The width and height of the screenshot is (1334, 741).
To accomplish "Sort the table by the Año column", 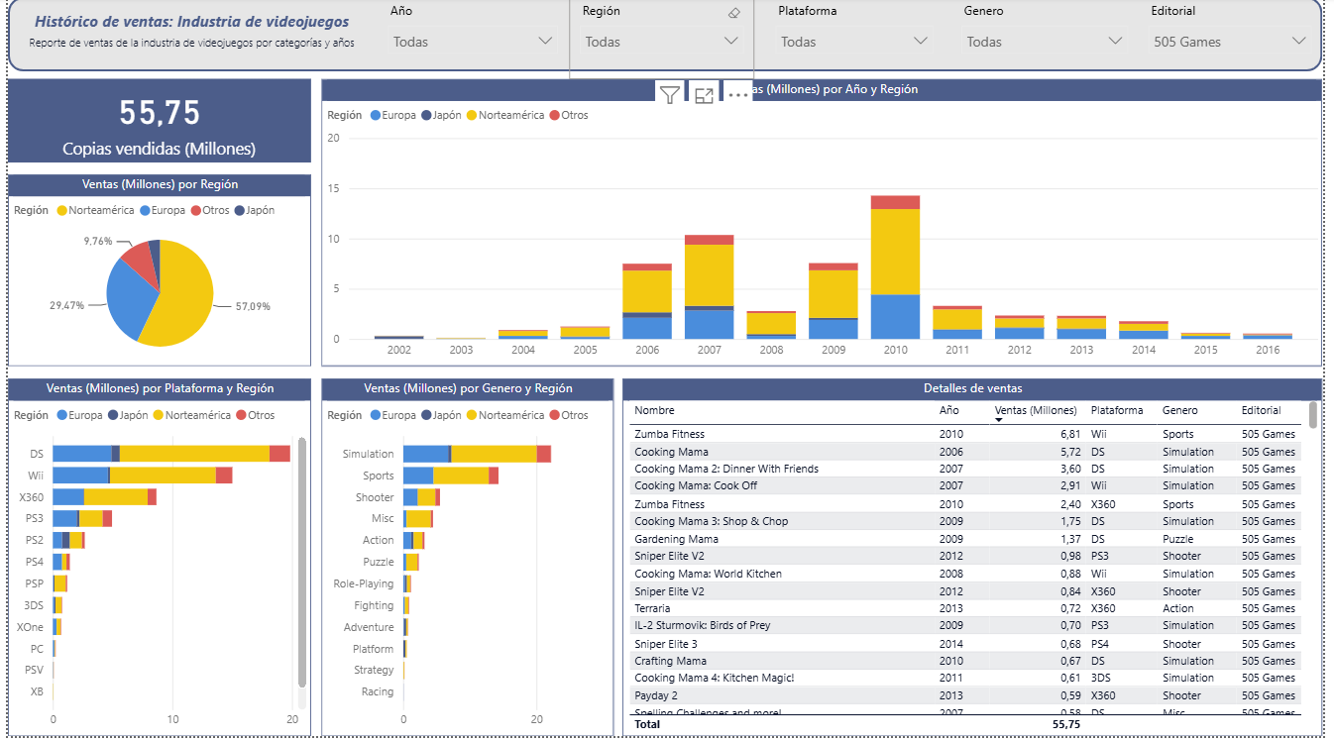I will pos(948,410).
